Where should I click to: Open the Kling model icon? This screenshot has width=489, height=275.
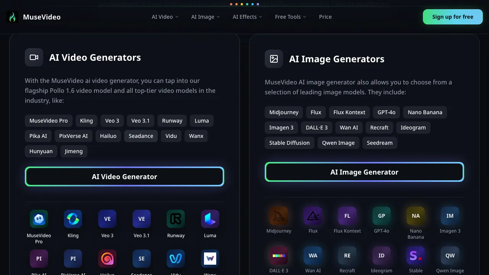[73, 219]
